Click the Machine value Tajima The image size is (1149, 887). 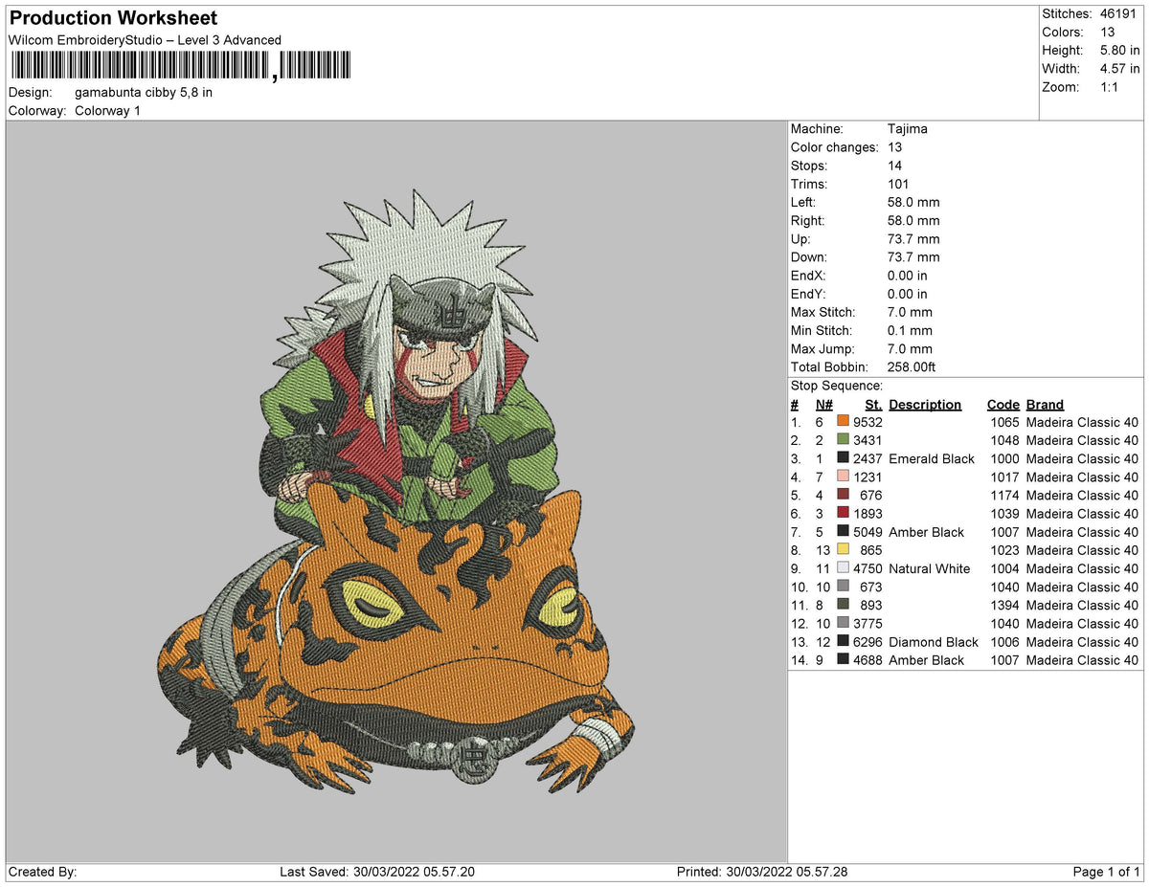click(908, 129)
